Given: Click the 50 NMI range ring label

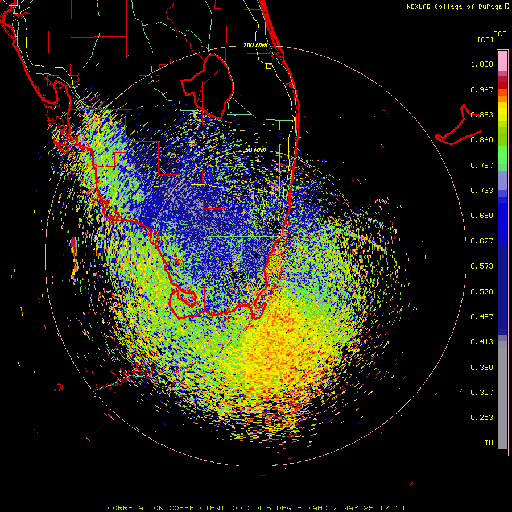Looking at the screenshot, I should [x=255, y=151].
